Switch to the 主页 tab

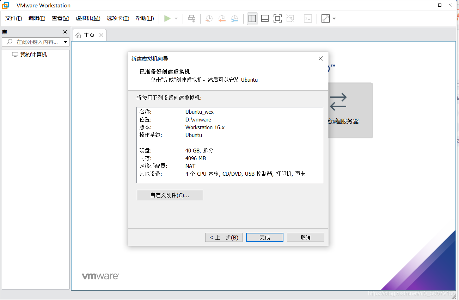tap(89, 35)
